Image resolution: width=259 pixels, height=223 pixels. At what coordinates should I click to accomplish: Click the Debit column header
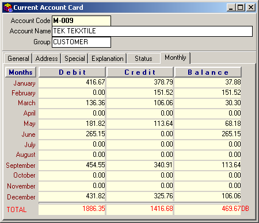[x=72, y=72]
